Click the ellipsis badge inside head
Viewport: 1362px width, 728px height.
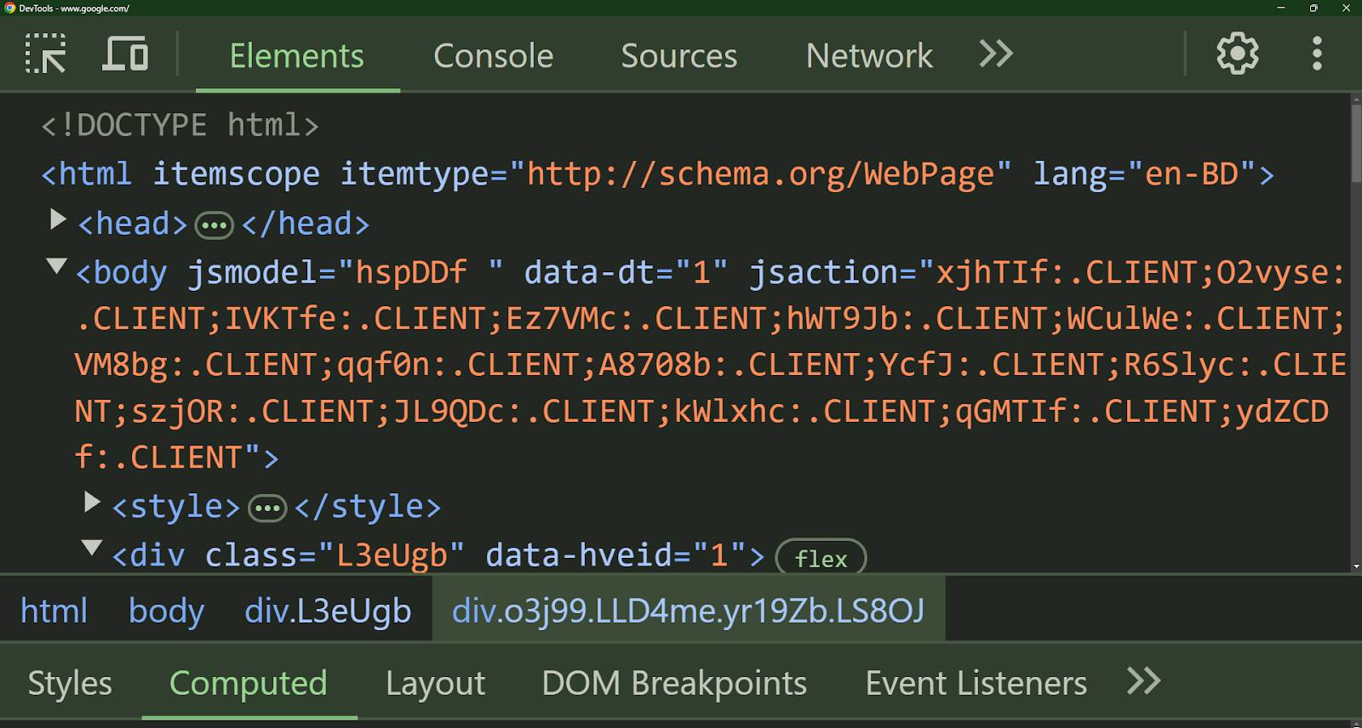[215, 225]
